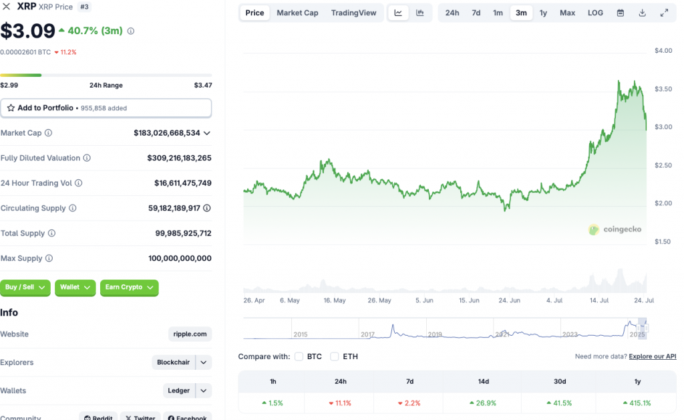Screen dimensions: 684x420
Task: Switch to the candlestick chart icon
Action: [419, 12]
